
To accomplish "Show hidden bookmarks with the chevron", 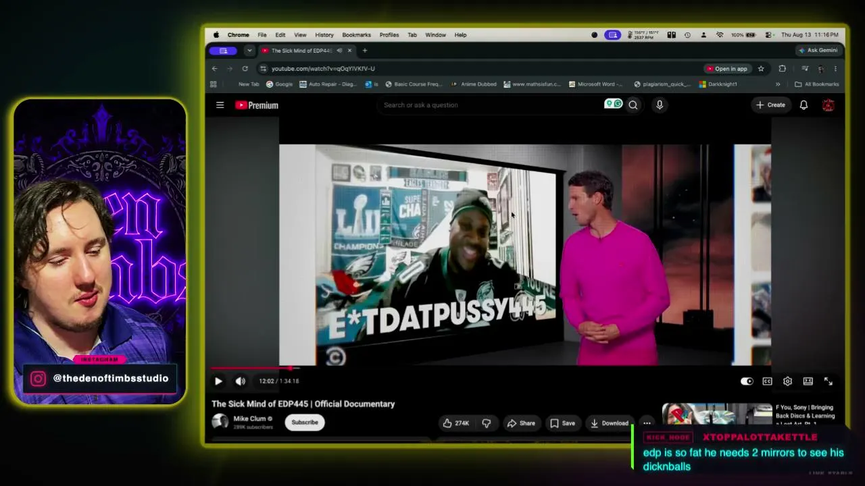I will point(778,84).
